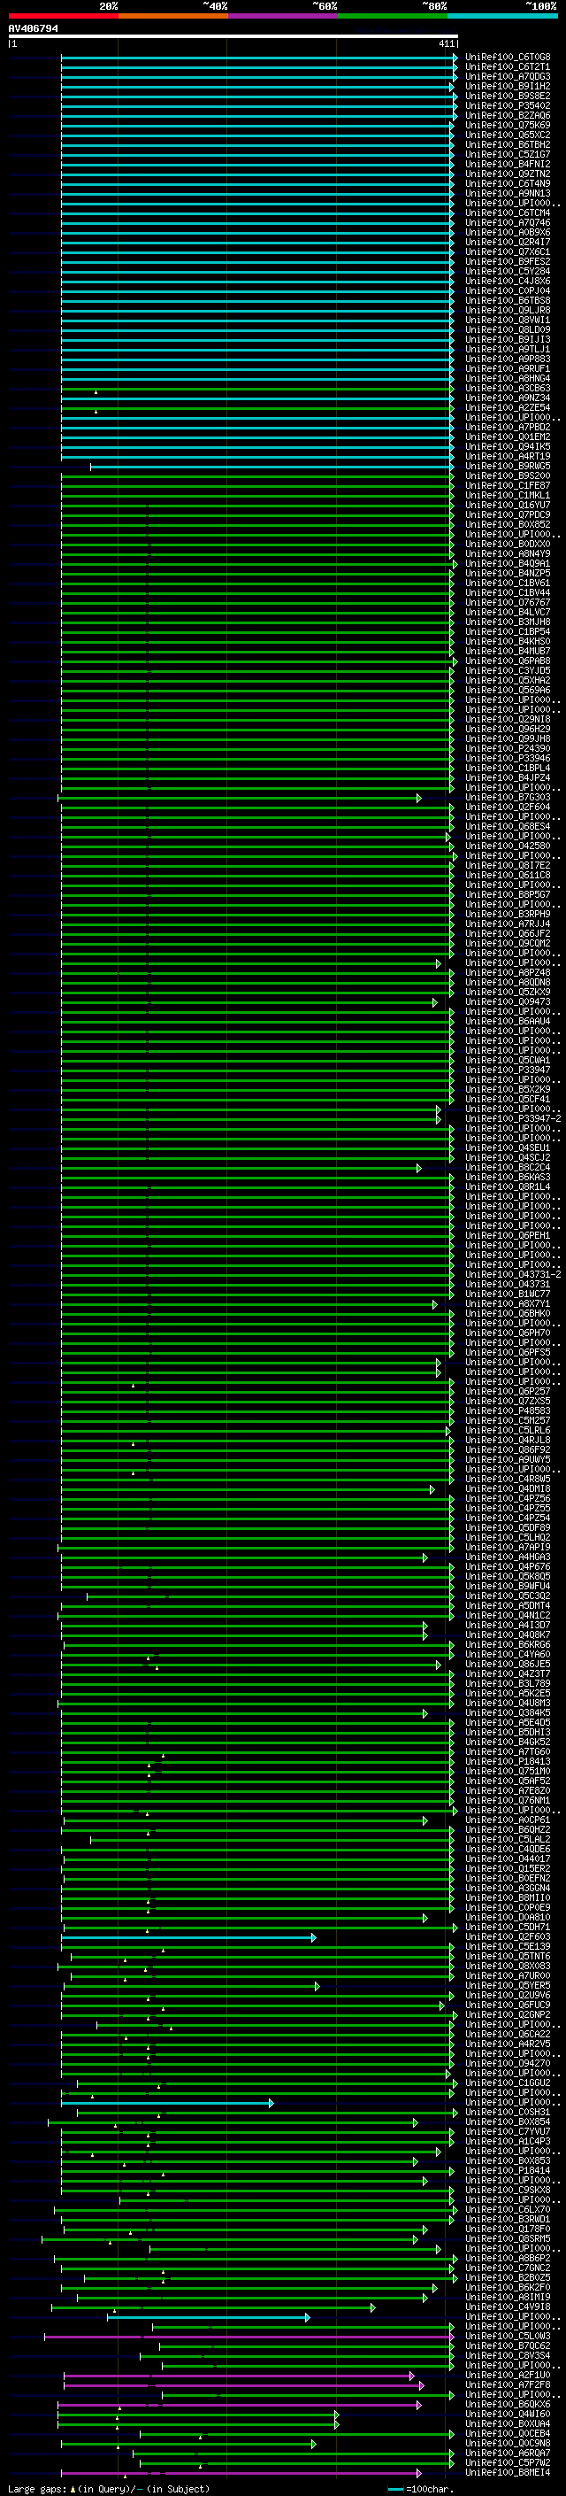The height and width of the screenshot is (2496, 566).
Task: Select hit label UniRef100_O43731-2
Action: 513,1274
